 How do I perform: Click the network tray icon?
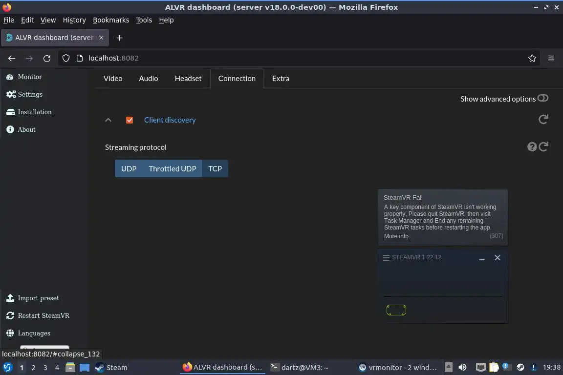tap(481, 367)
